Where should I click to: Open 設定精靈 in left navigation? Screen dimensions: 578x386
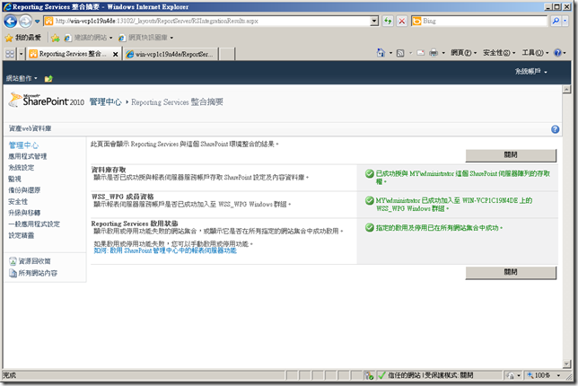click(21, 235)
